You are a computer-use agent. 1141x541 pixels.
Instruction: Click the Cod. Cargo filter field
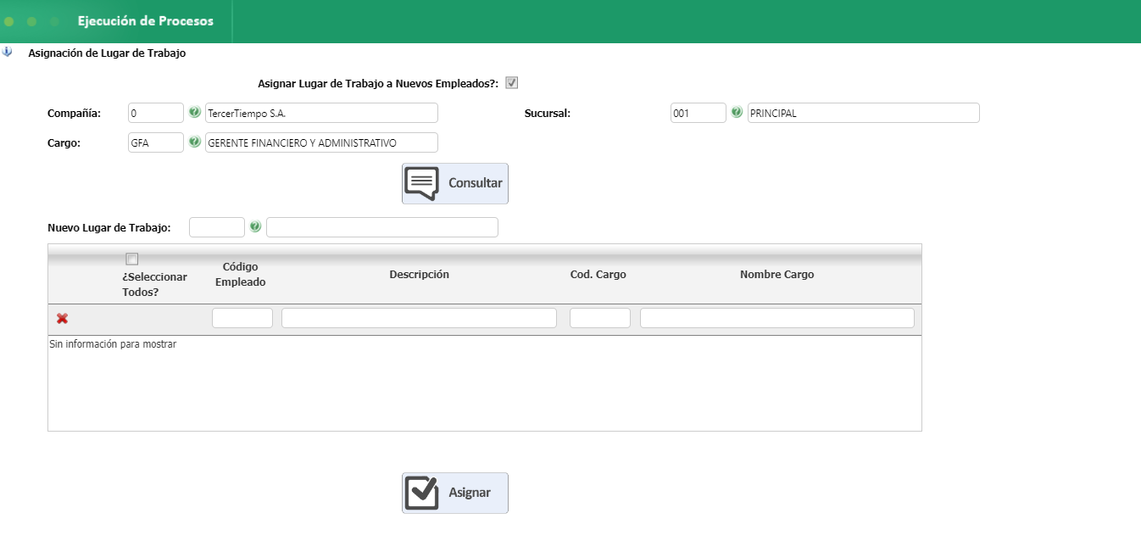600,318
